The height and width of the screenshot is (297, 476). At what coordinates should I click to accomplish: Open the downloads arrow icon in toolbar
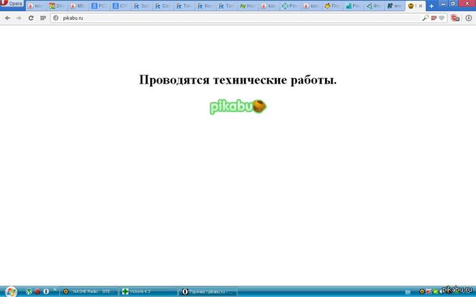[467, 18]
